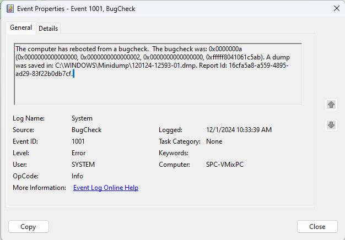Click the Task Category: label
The image size is (345, 240).
coord(180,141)
